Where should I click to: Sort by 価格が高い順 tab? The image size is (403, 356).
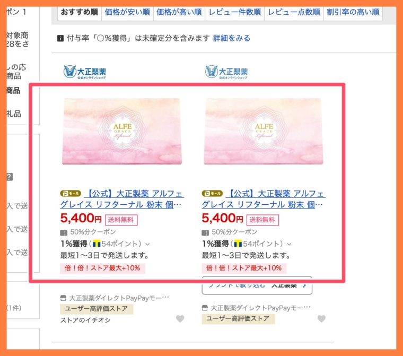(x=179, y=12)
